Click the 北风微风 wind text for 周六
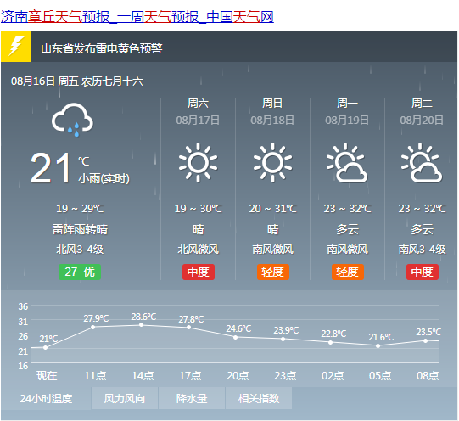Viewport: 459px width, 421px height. click(199, 250)
